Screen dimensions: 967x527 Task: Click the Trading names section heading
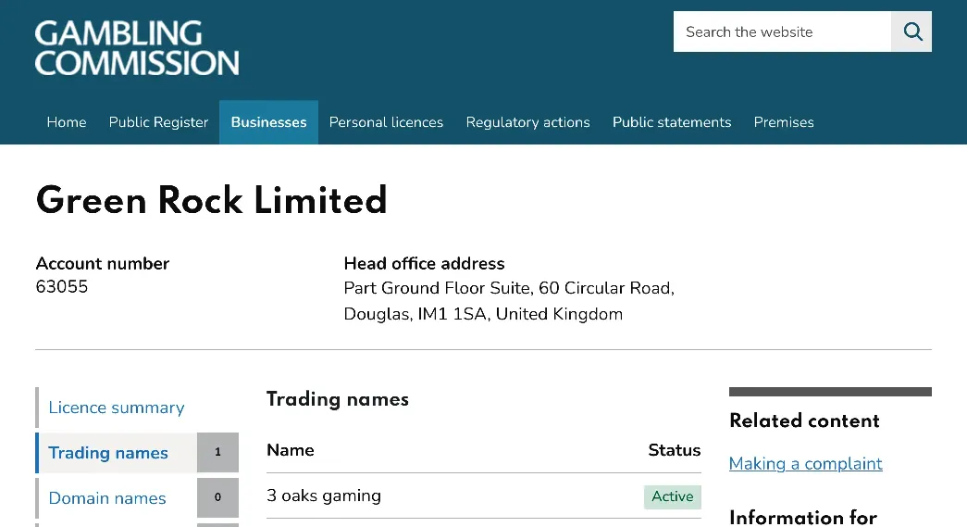338,398
